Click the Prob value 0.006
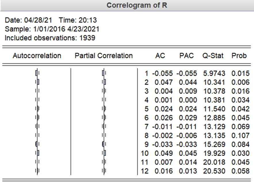 point(240,82)
